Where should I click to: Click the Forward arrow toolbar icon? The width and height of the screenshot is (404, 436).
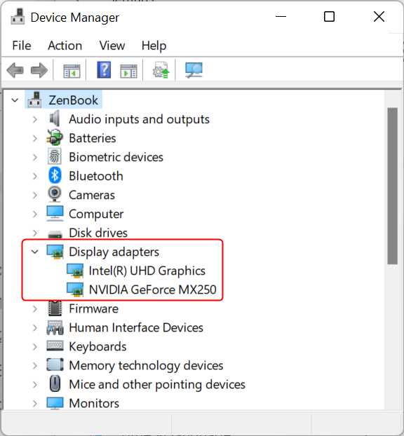39,70
